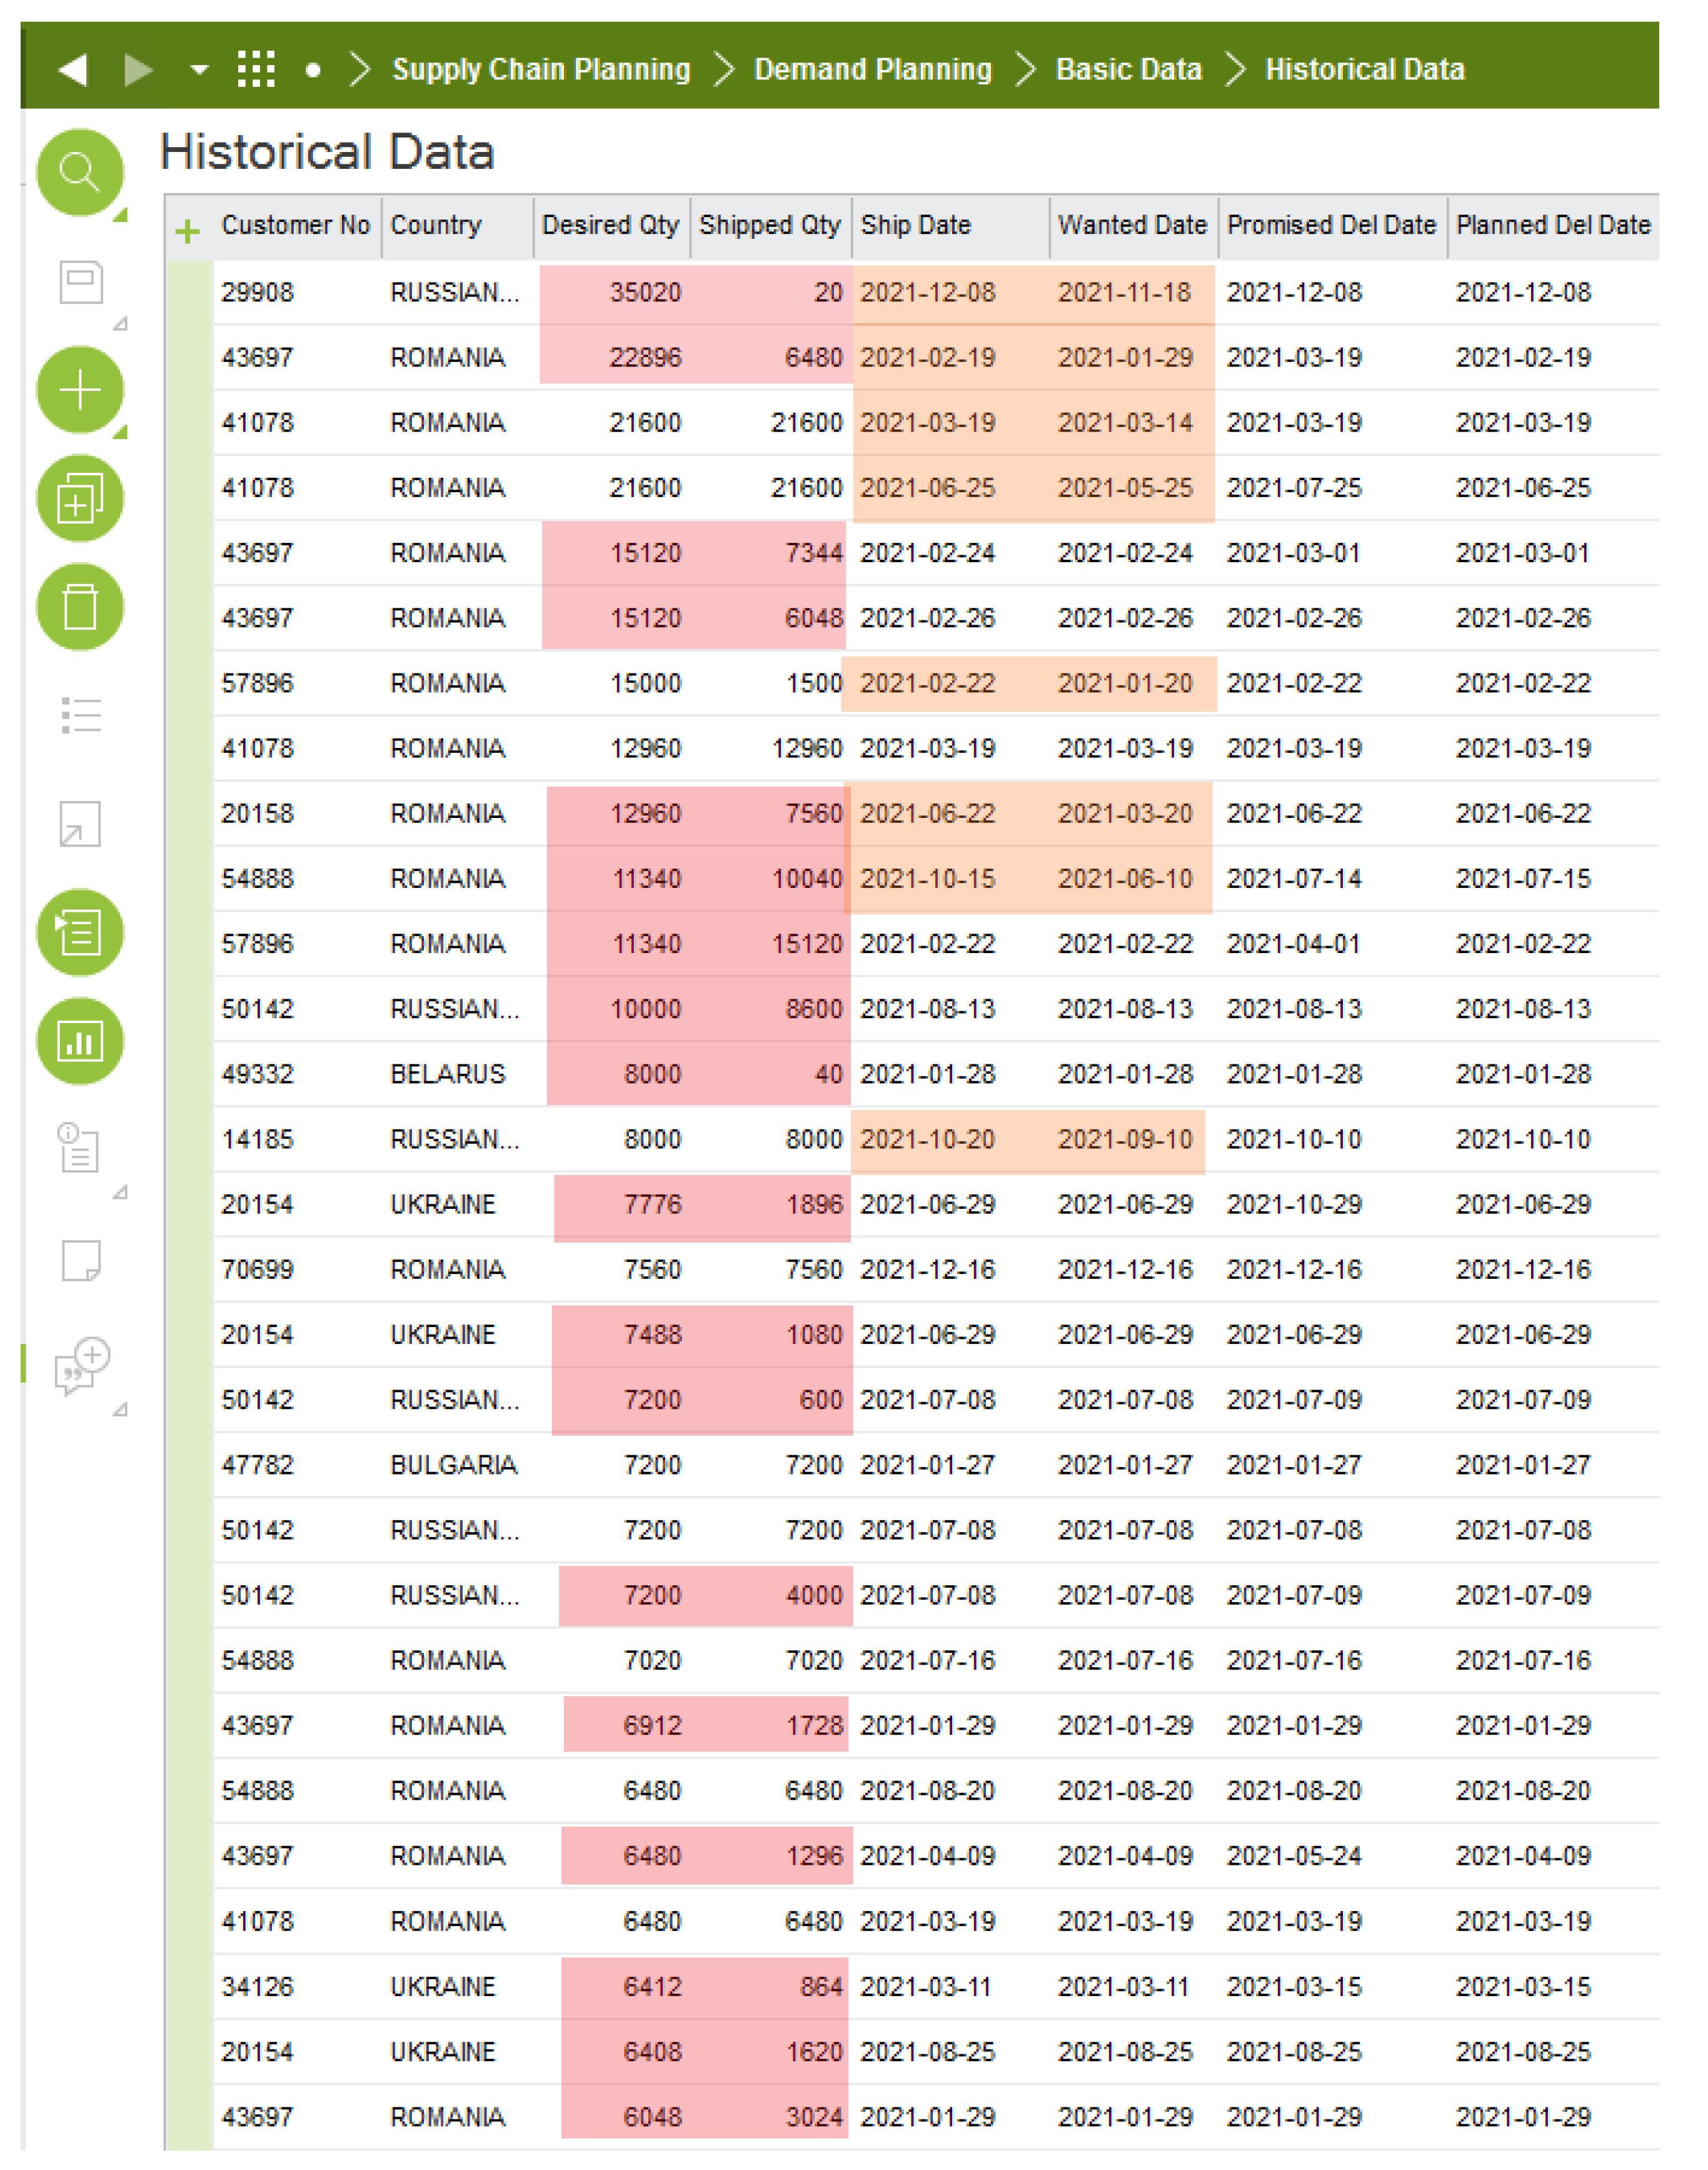Open the navigator grid icon in top bar
Viewport: 1708px width, 2170px height.
tap(256, 69)
